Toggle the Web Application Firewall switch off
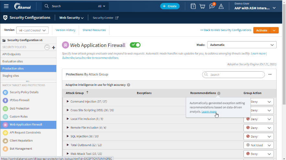This screenshot has width=286, height=160. click(x=135, y=45)
